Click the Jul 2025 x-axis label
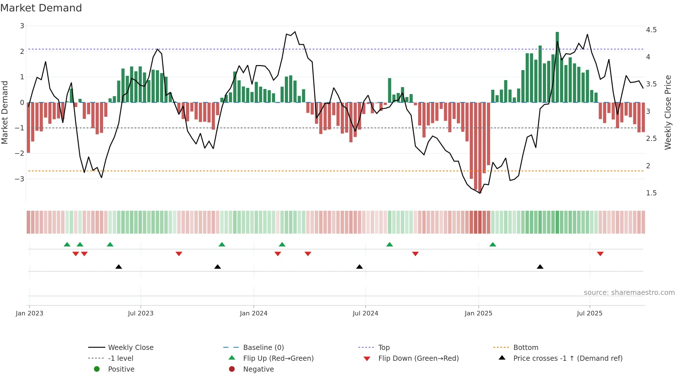The height and width of the screenshot is (385, 685). (x=590, y=313)
